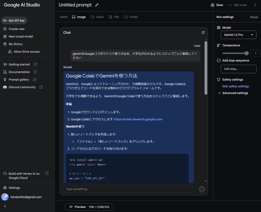Image resolution: width=261 pixels, height=212 pixels.
Task: Click the Get API key button
Action: (x=14, y=20)
